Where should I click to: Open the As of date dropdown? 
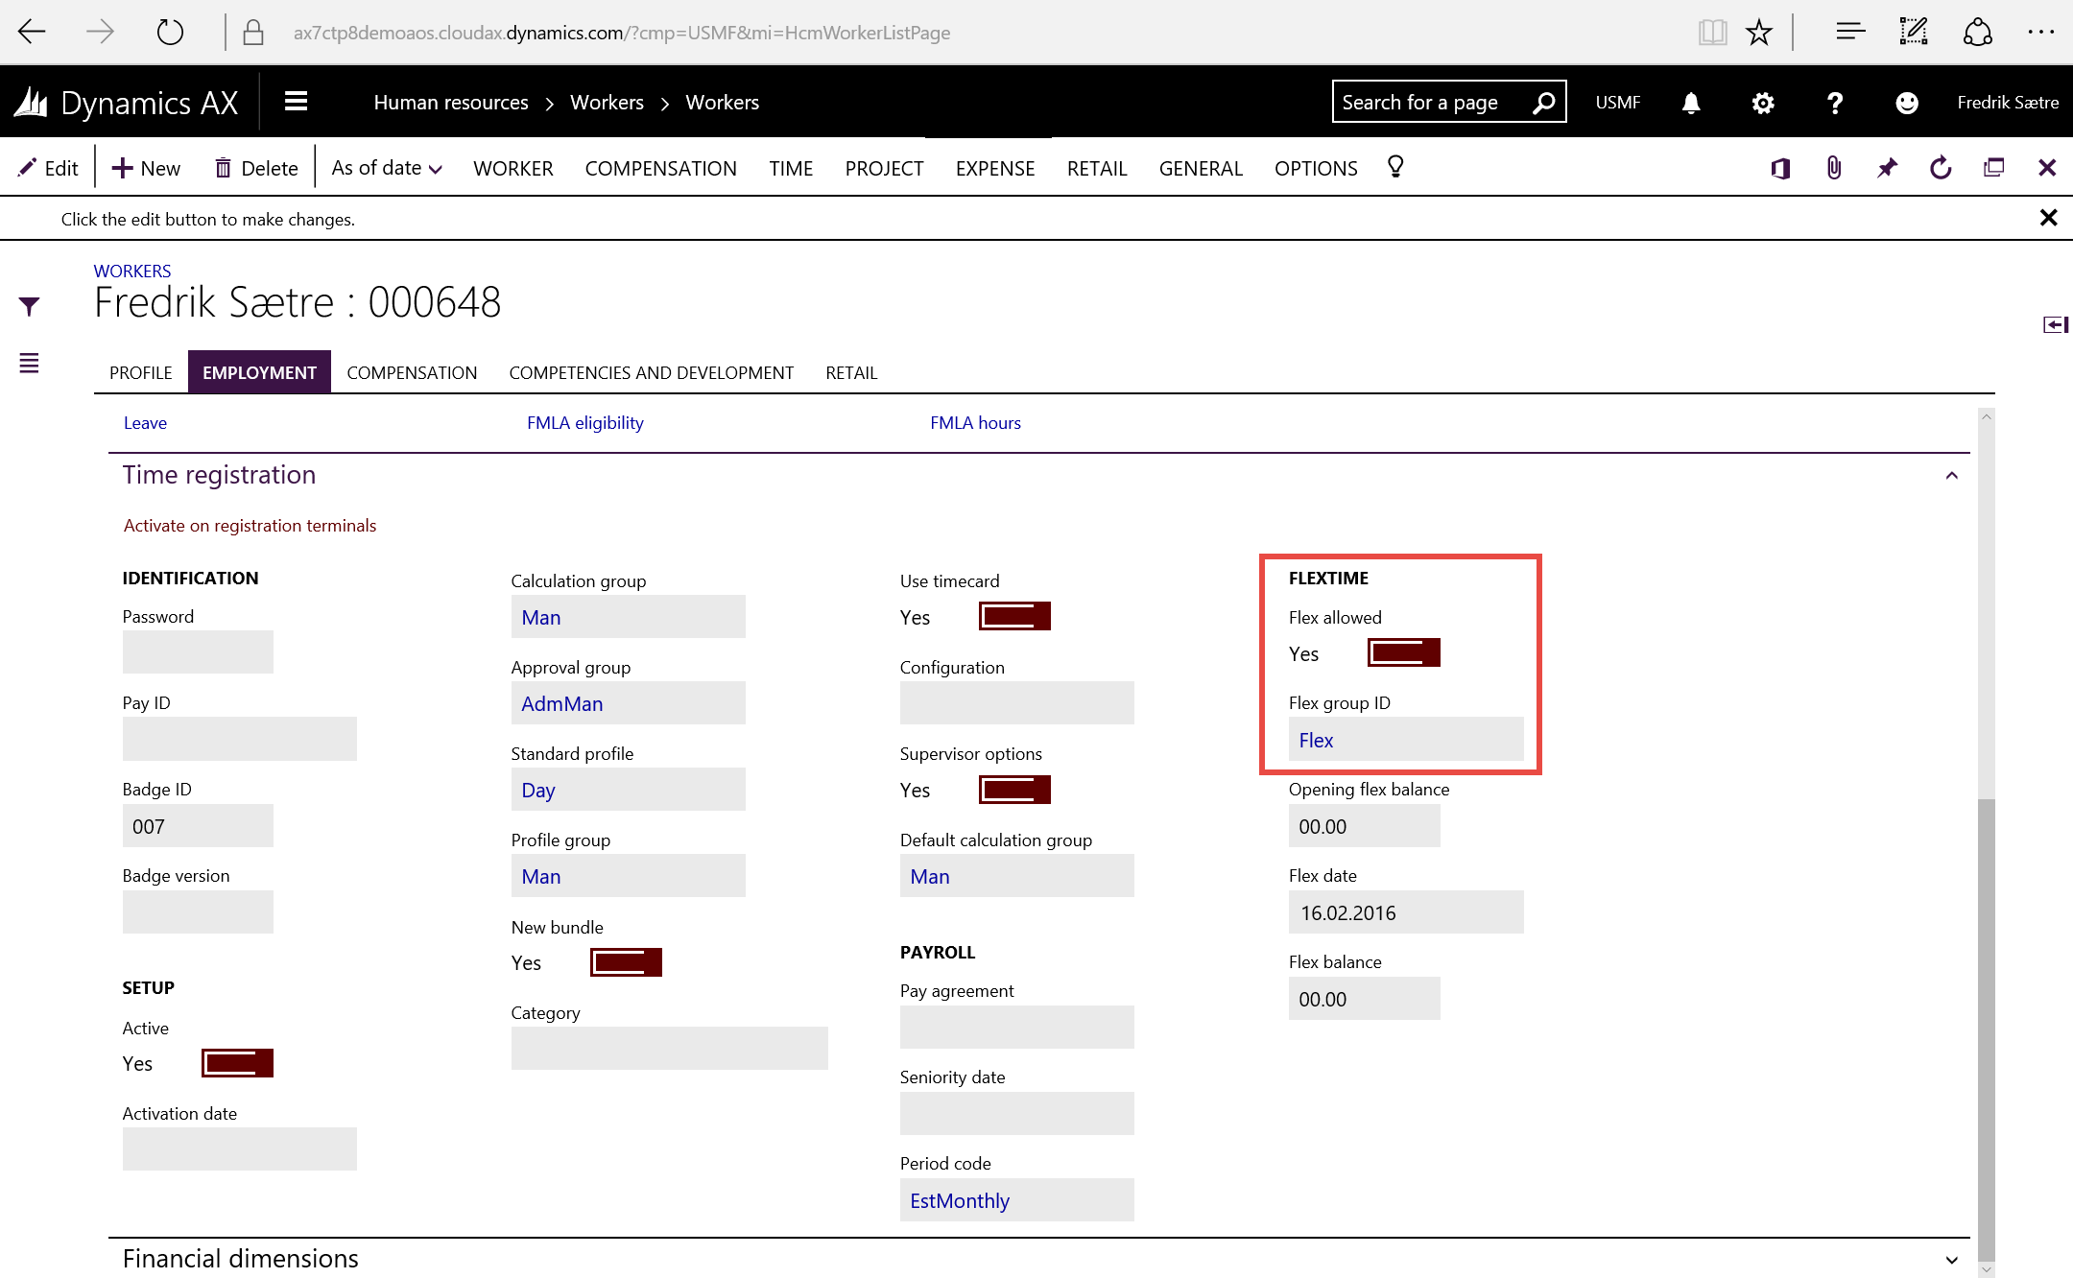pos(386,169)
